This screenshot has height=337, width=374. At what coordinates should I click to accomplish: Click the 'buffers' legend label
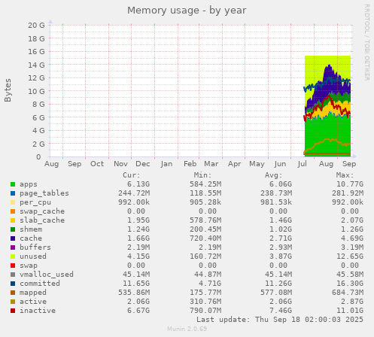point(35,247)
